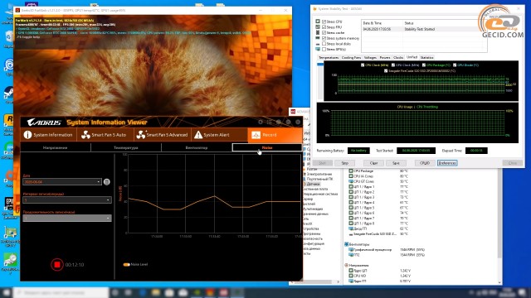Switch to the Напряжение record sub-tab

tap(56, 147)
